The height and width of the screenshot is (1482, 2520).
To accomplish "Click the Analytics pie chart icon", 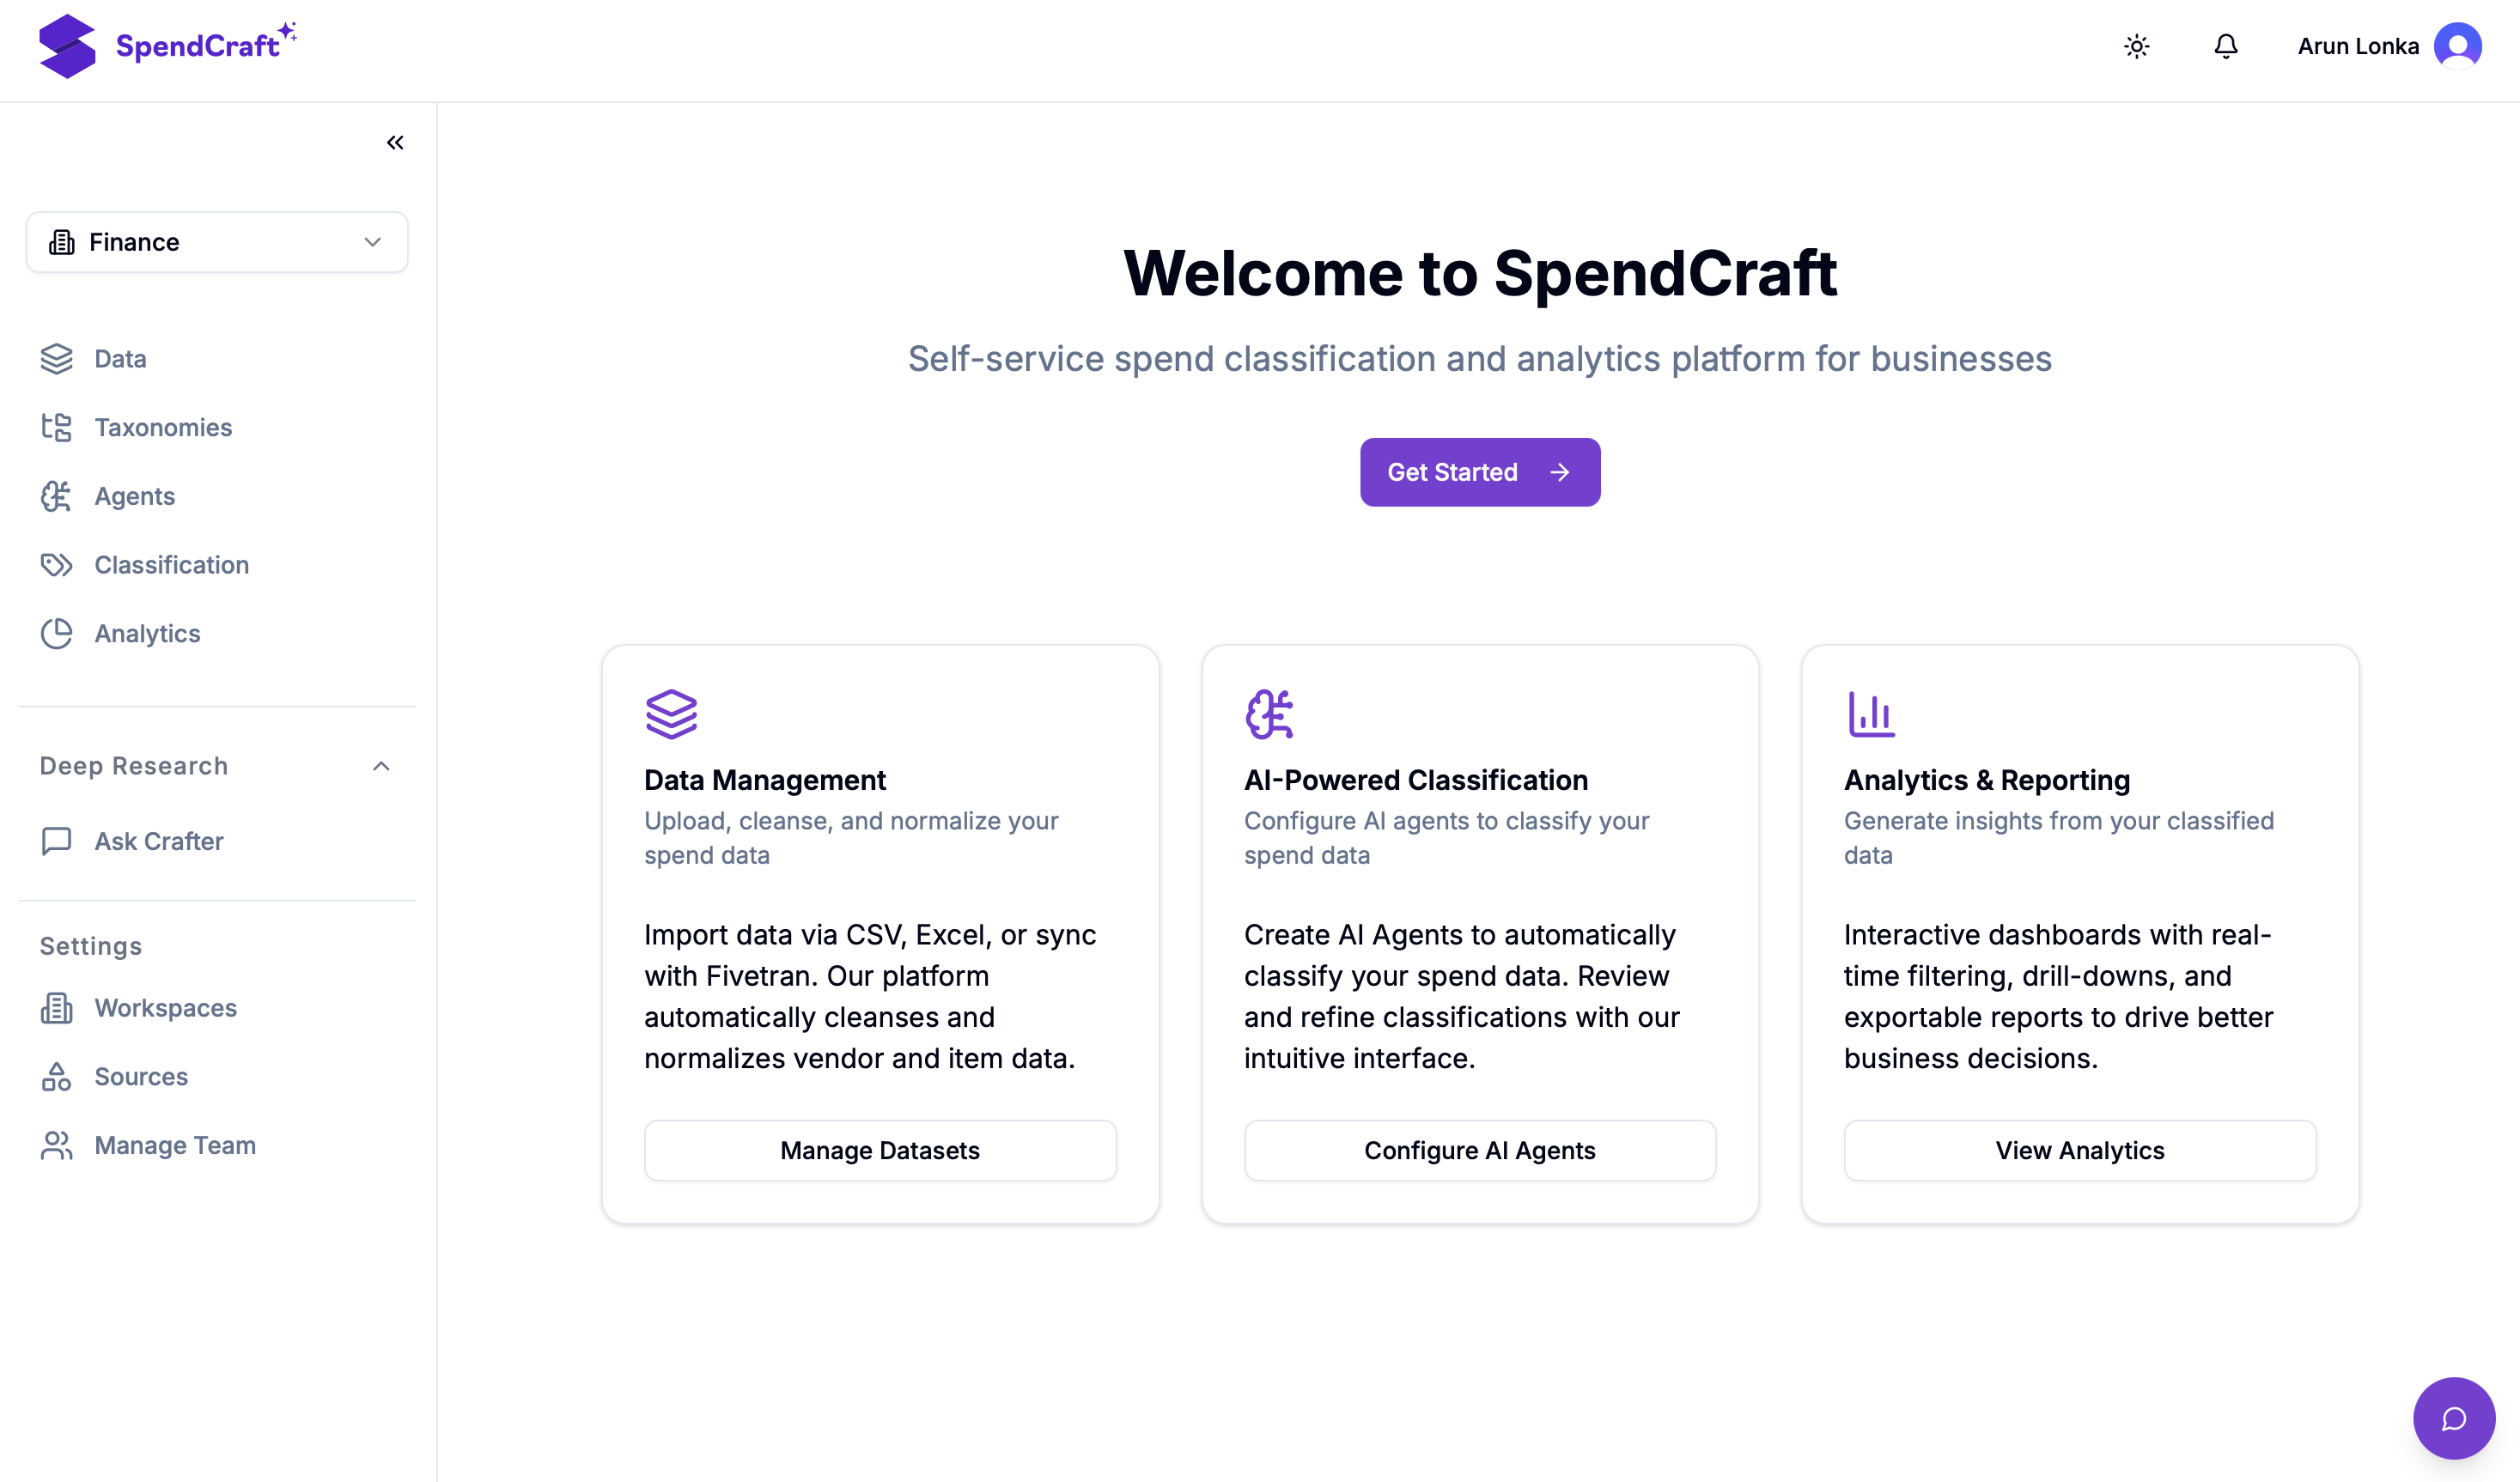I will click(57, 634).
